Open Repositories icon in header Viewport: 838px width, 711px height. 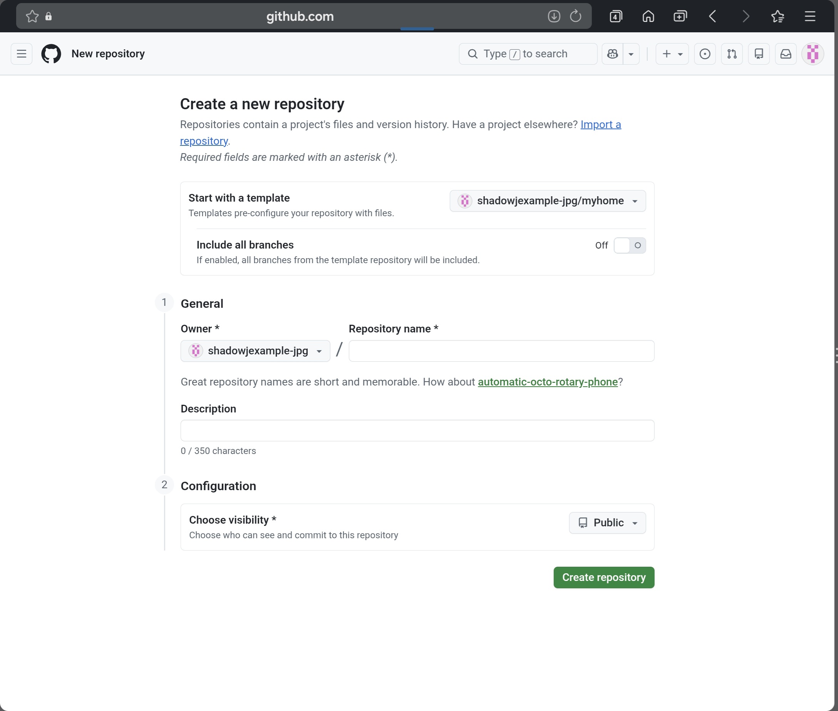759,53
